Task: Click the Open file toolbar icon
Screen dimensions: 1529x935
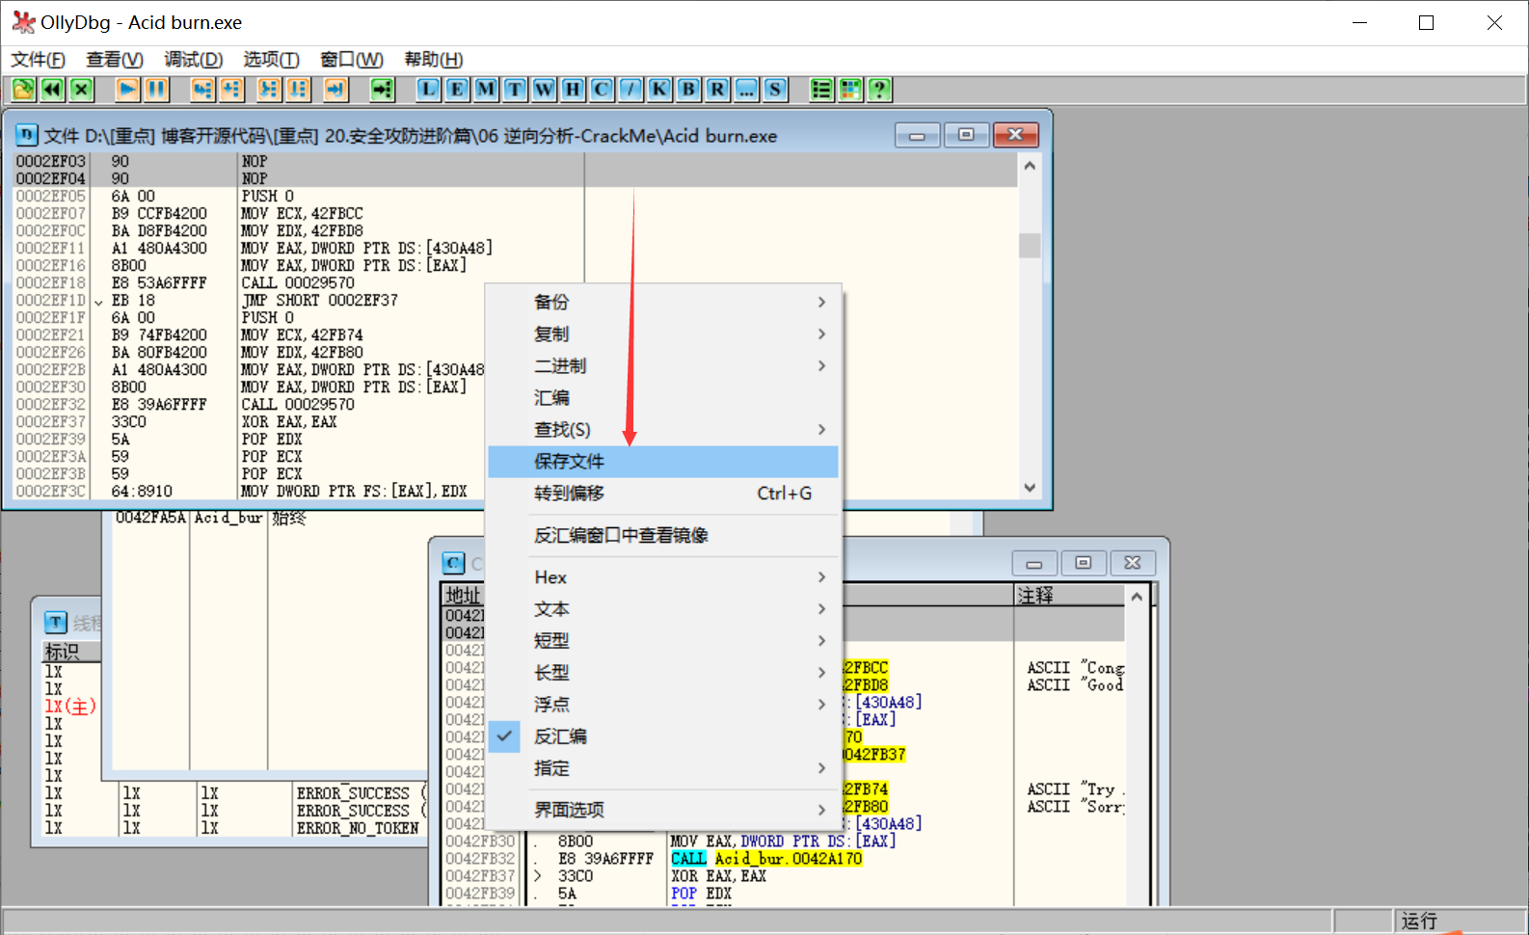Action: 23,90
